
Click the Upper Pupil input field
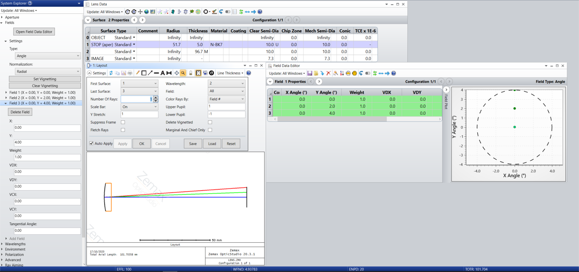coord(226,107)
